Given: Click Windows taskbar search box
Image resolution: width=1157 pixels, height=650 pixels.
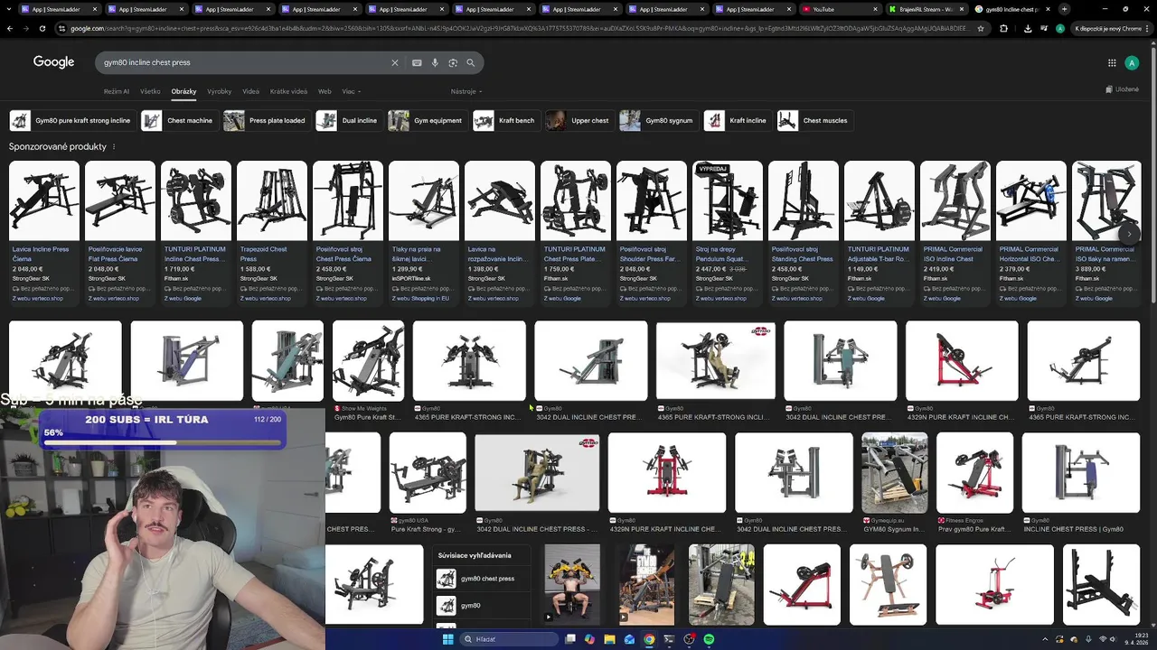Looking at the screenshot, I should [x=508, y=639].
